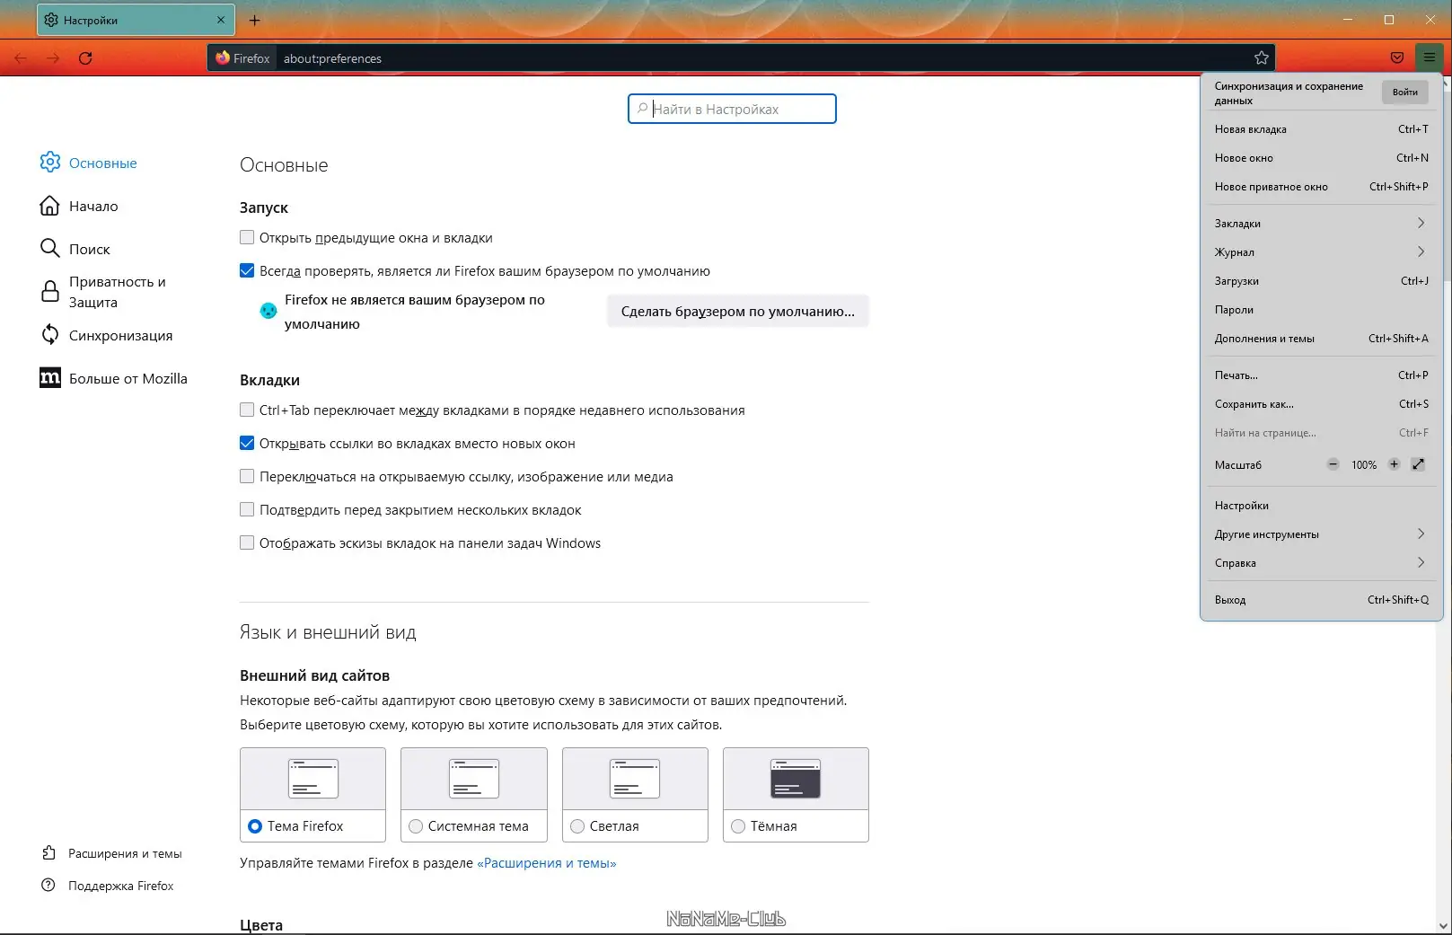This screenshot has width=1452, height=935.
Task: Expand the Справка submenu
Action: click(1321, 563)
